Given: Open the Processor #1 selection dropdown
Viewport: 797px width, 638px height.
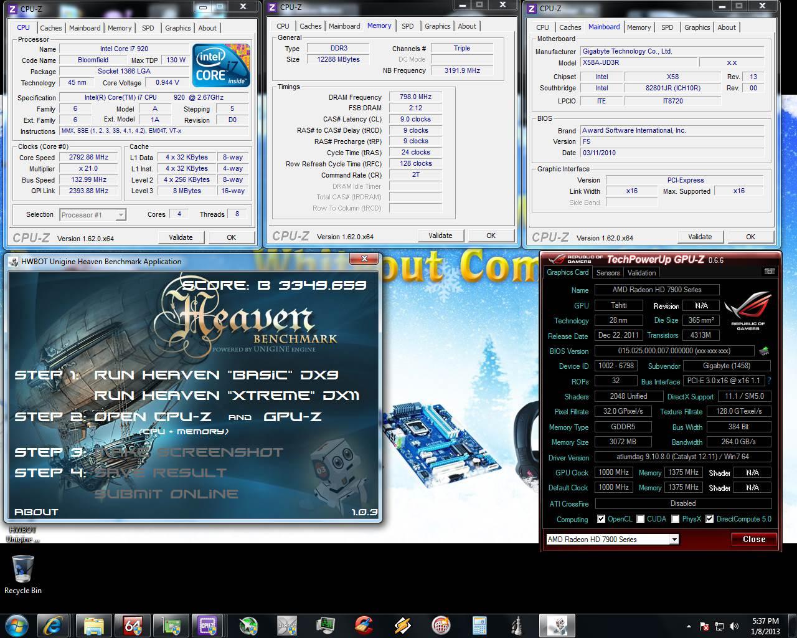Looking at the screenshot, I should [93, 215].
